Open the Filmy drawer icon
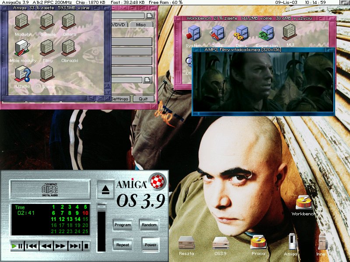This screenshot has width=350, height=262. tap(47, 48)
